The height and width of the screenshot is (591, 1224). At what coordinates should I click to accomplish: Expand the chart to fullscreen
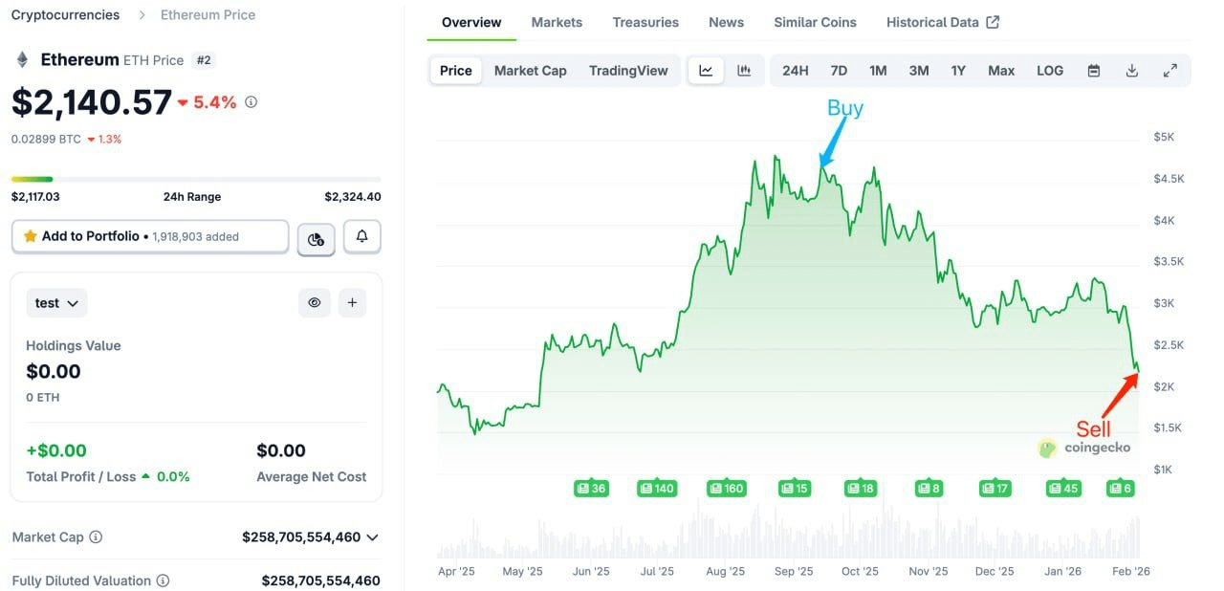click(x=1169, y=71)
